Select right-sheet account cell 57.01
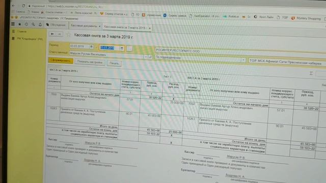The width and height of the screenshot is (326, 183). point(281,110)
